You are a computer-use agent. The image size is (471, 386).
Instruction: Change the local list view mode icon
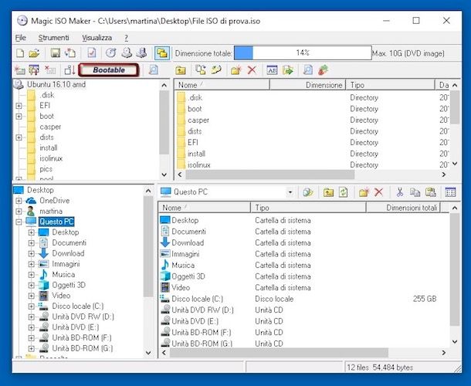[450, 192]
